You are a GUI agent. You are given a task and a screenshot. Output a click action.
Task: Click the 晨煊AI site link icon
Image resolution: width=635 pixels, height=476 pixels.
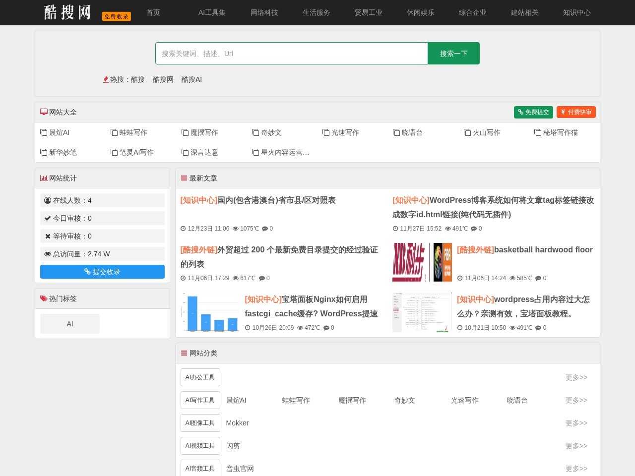(x=44, y=132)
